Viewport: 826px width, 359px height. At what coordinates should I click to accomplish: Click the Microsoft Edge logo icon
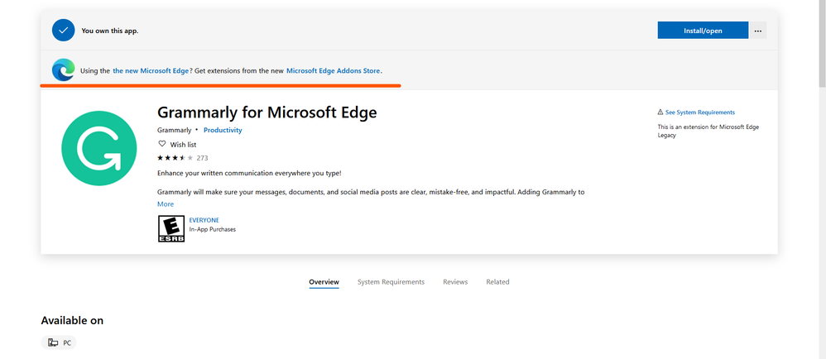(64, 70)
